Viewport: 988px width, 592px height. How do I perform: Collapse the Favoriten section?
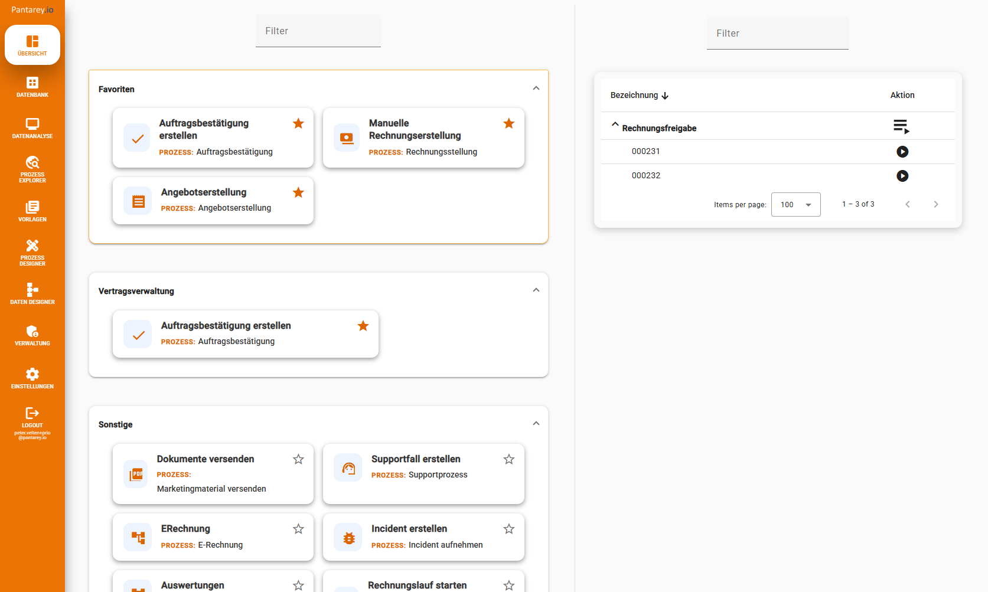(x=536, y=87)
